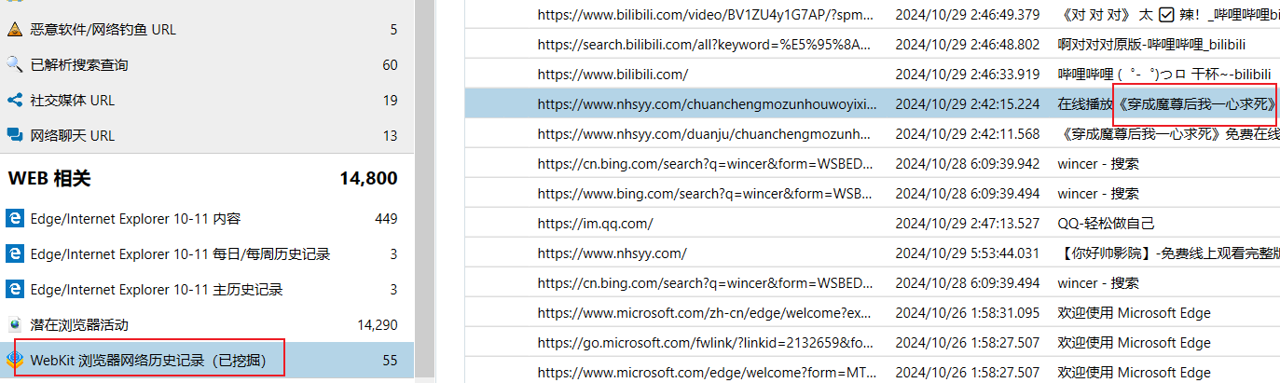
Task: Select the search.bilibili.com keyword row
Action: click(x=872, y=44)
